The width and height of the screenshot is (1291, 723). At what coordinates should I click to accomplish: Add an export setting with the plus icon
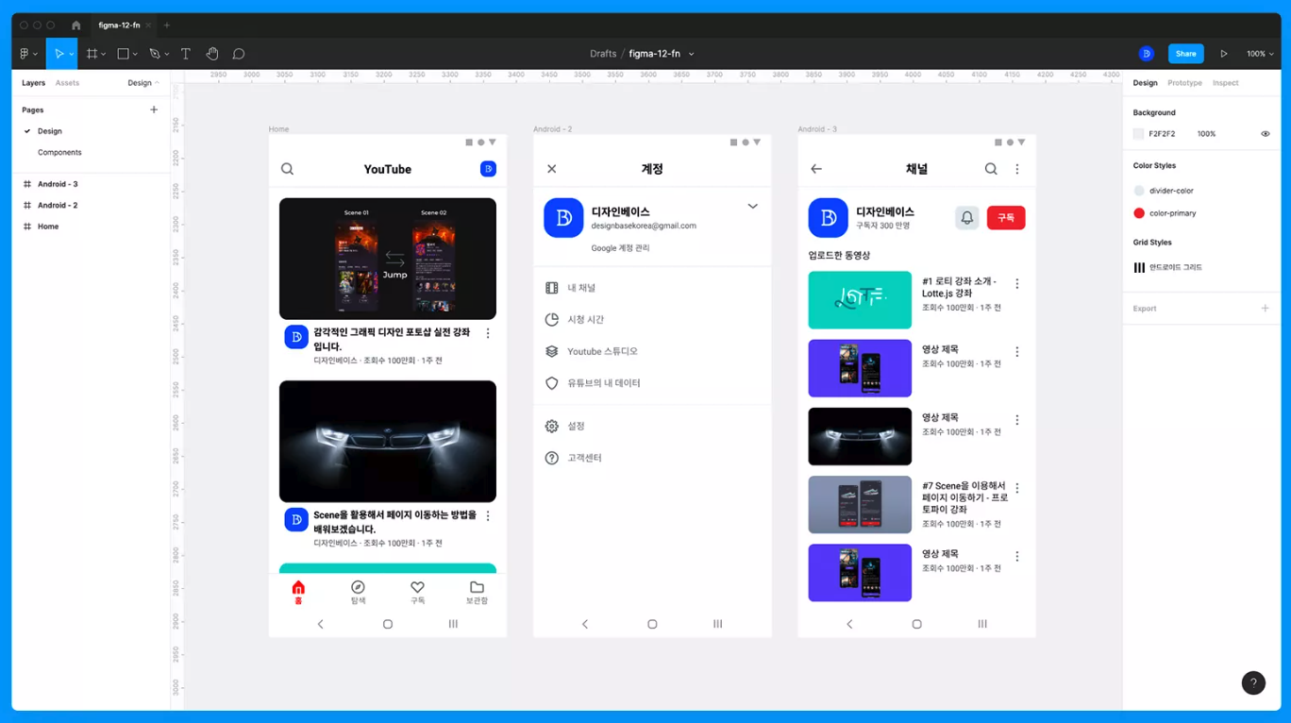(x=1266, y=308)
